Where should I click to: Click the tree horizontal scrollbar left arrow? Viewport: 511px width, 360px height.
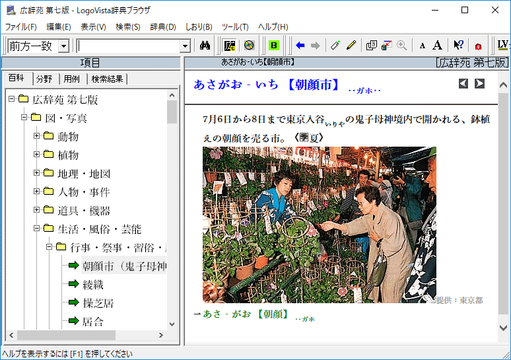(x=11, y=335)
